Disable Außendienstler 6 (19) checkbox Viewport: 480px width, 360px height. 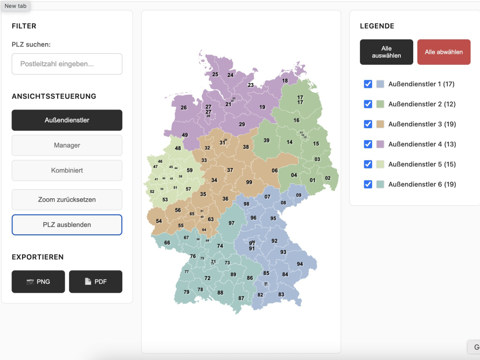[x=368, y=184]
